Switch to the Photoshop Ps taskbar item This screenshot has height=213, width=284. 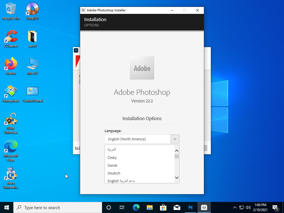[x=190, y=207]
